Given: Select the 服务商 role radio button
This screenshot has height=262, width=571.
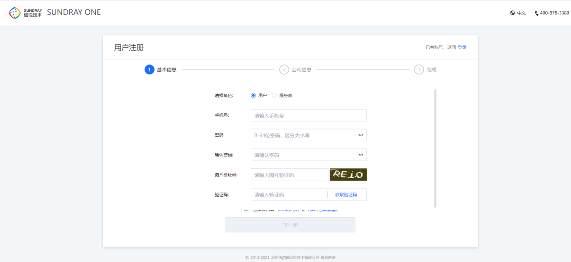Looking at the screenshot, I should (274, 96).
